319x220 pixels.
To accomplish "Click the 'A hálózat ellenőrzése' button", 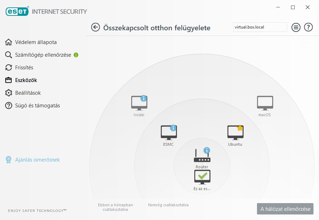I will pyautogui.click(x=285, y=209).
